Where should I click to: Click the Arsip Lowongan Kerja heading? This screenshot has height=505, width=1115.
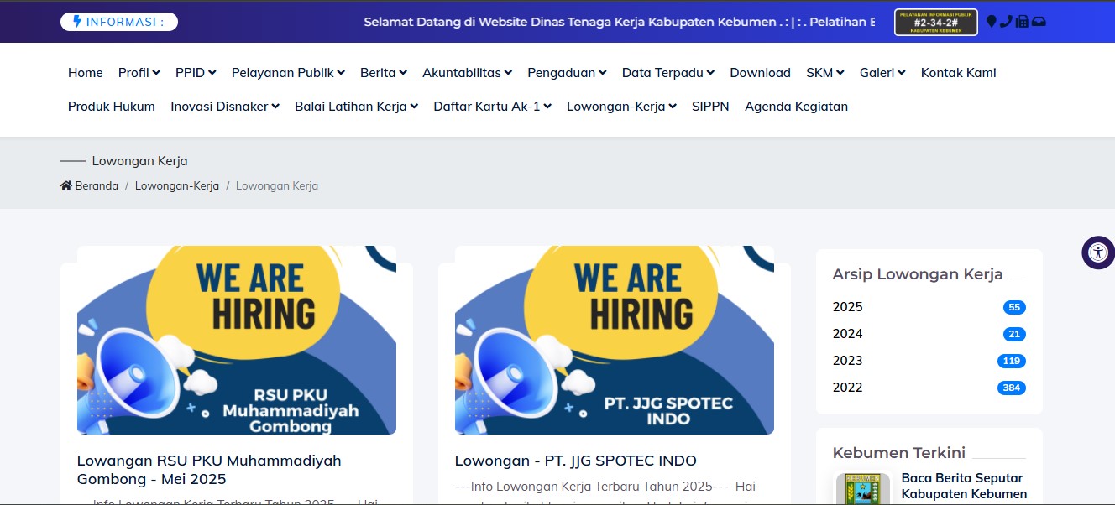pos(918,274)
